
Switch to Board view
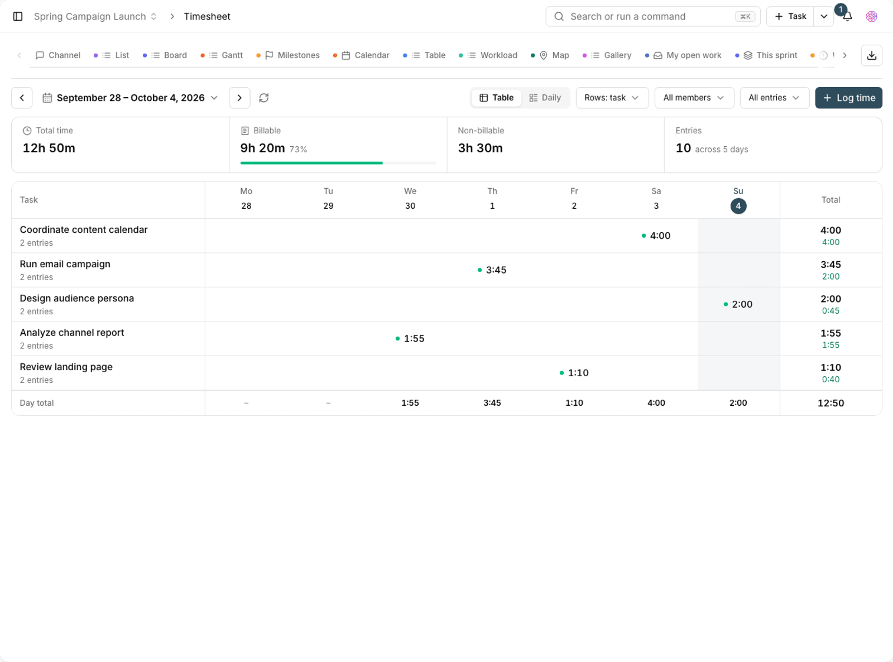coord(165,55)
